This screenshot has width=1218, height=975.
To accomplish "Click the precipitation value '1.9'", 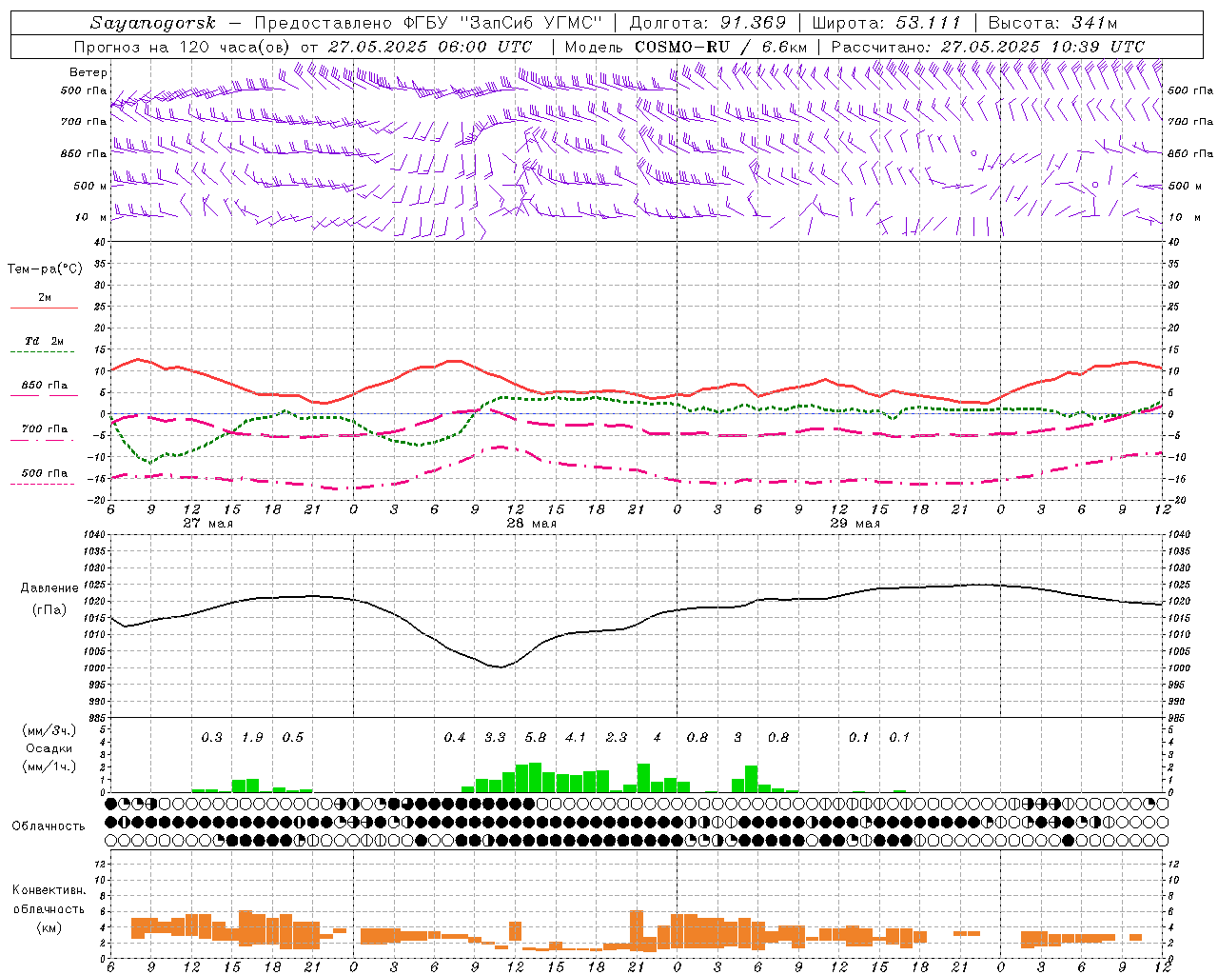I will (x=252, y=737).
